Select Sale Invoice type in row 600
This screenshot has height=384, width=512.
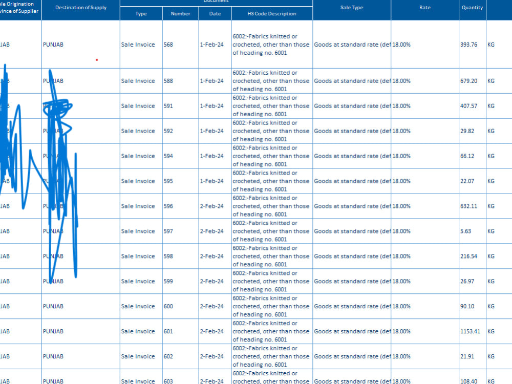click(138, 306)
